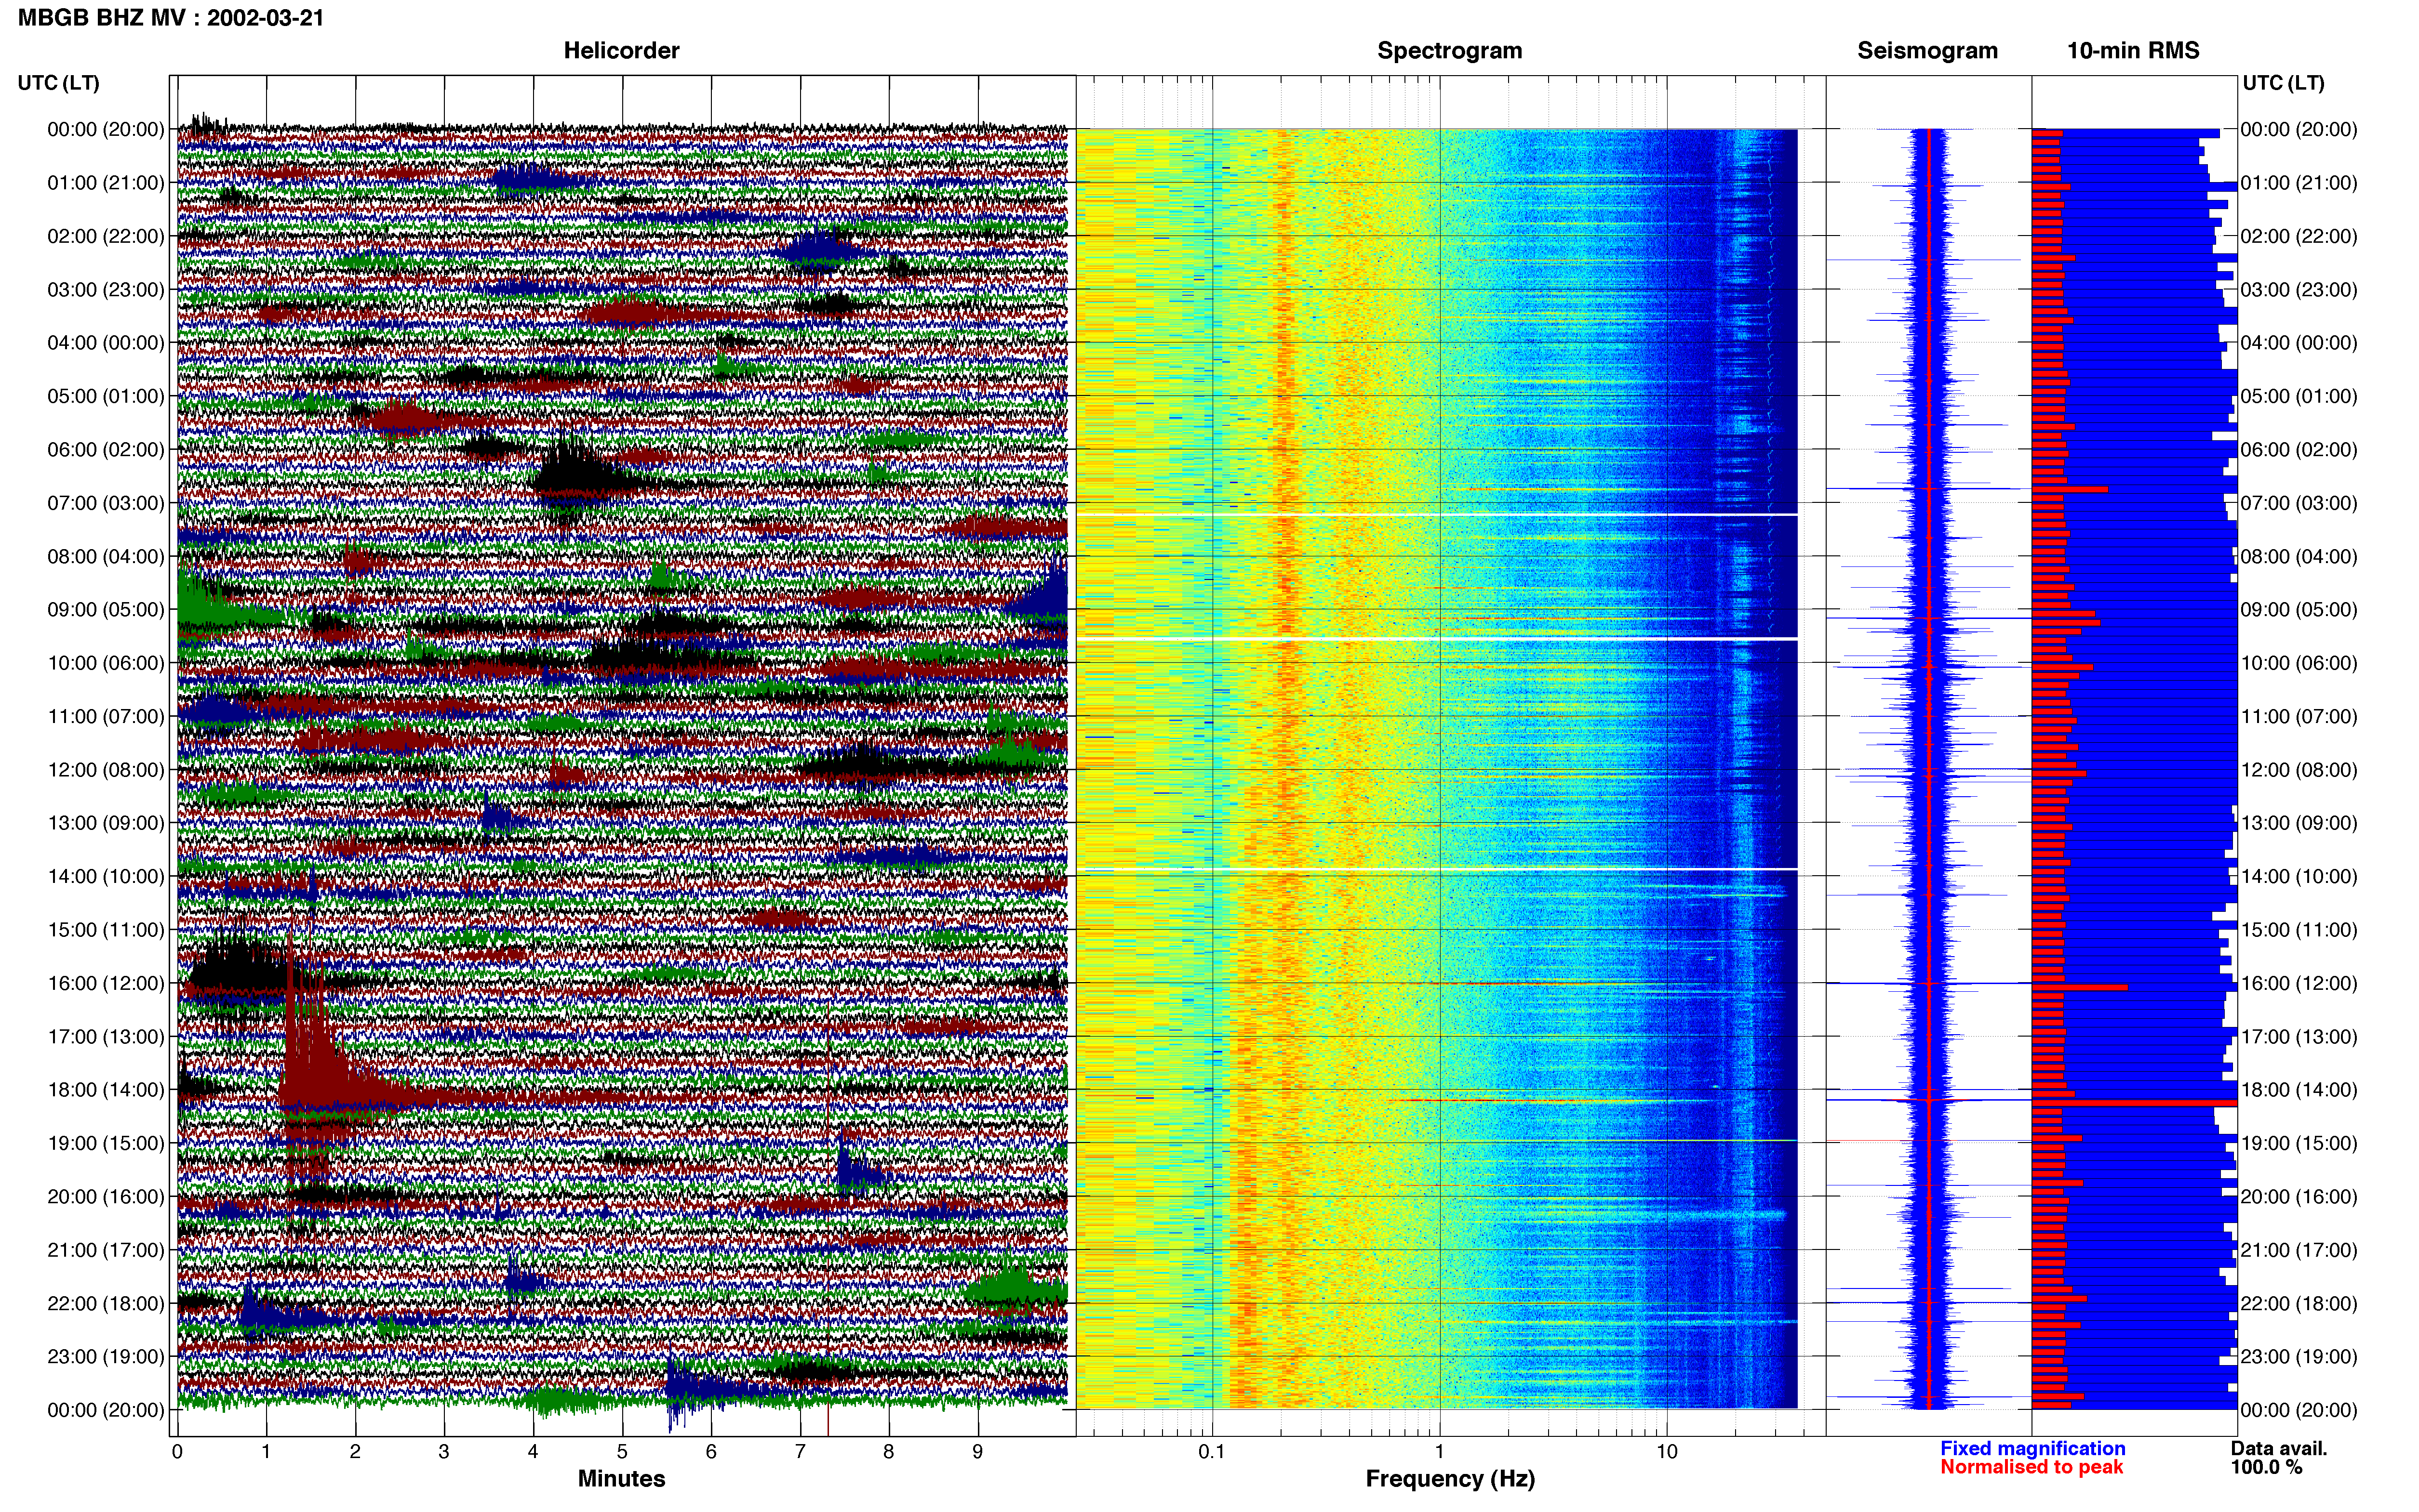Screen dimensions: 2419x1512
Task: Click the Fixed magnification legend text
Action: click(2032, 1448)
